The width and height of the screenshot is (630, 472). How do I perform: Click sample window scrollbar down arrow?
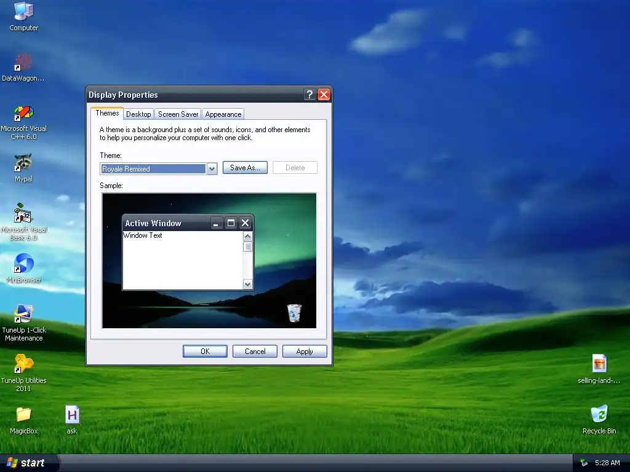click(x=247, y=285)
